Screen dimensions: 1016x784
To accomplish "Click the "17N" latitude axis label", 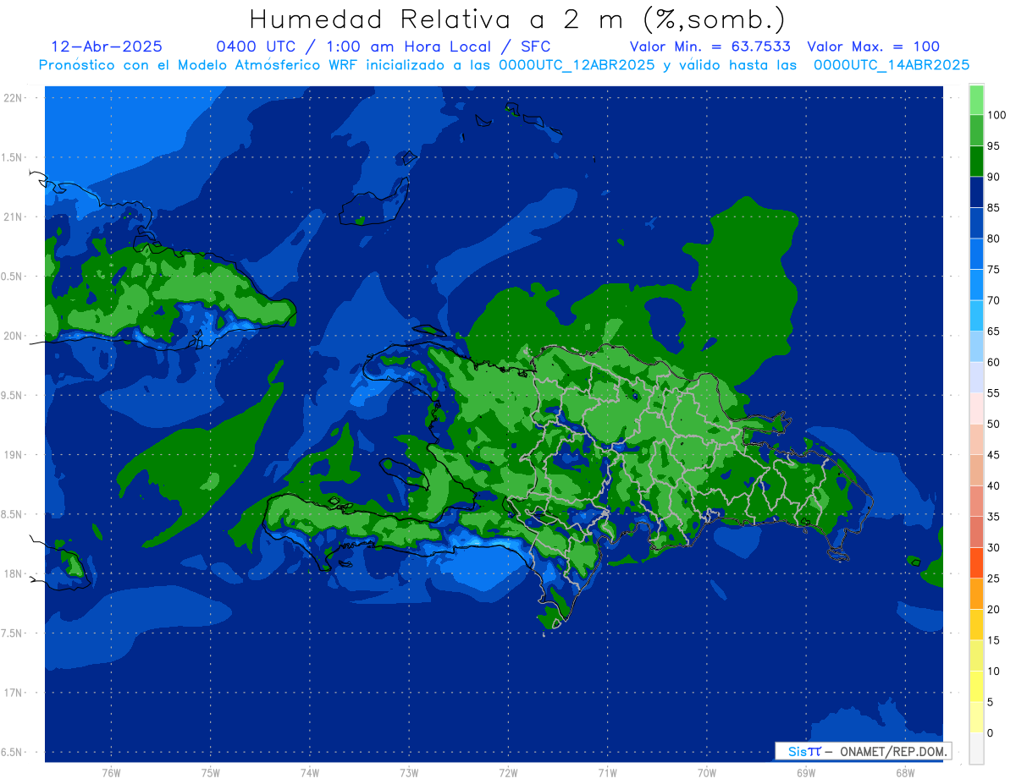I will [13, 693].
